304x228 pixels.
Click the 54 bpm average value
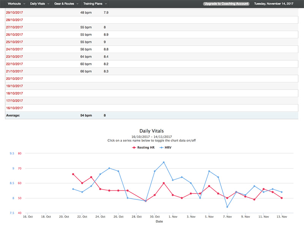(x=86, y=116)
